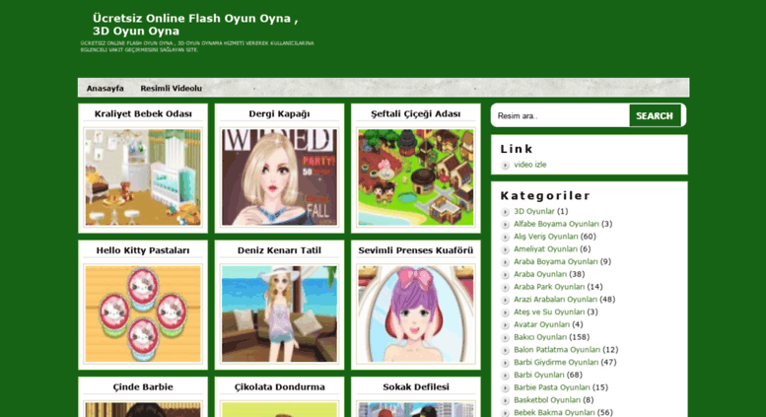Open the Resimli Videolu menu item
The width and height of the screenshot is (766, 417).
tap(171, 89)
